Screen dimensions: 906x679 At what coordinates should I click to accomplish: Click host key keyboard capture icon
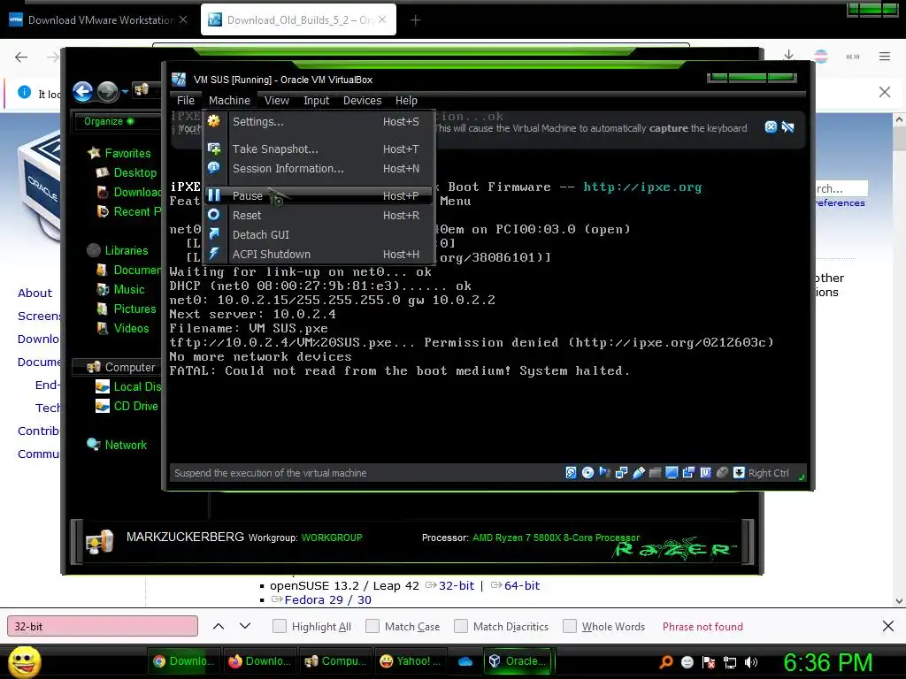pyautogui.click(x=739, y=473)
